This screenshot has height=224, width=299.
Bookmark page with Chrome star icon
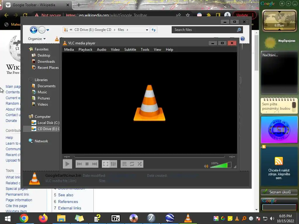pos(188,15)
